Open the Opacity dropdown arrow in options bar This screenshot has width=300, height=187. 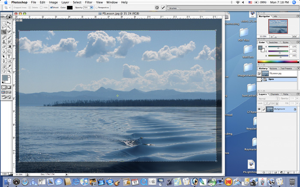click(x=92, y=8)
